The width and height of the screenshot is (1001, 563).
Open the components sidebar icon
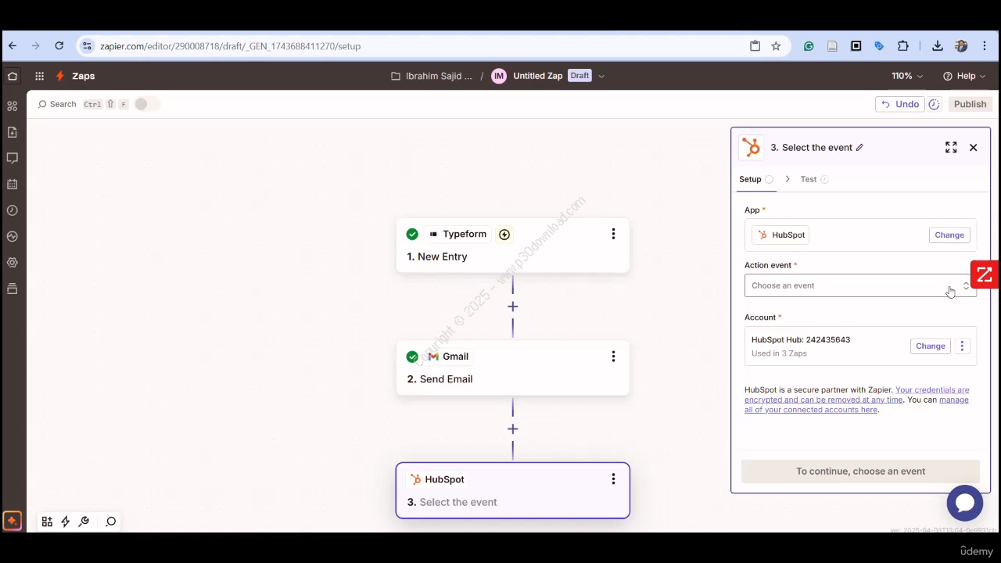pyautogui.click(x=13, y=106)
